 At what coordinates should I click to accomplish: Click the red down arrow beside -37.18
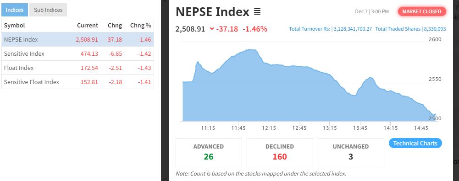point(212,29)
